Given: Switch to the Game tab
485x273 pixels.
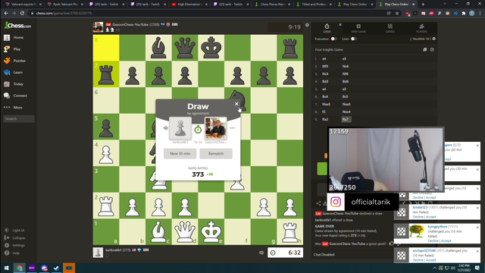Looking at the screenshot, I should click(x=327, y=28).
